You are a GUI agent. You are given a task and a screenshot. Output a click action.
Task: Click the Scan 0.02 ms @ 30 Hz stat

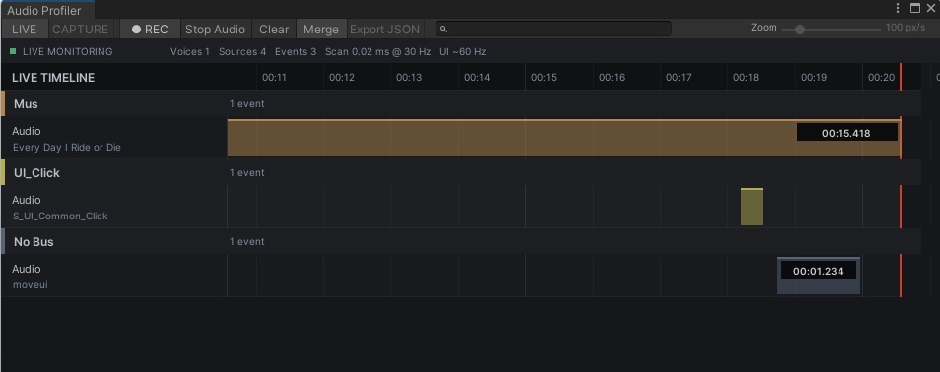377,51
